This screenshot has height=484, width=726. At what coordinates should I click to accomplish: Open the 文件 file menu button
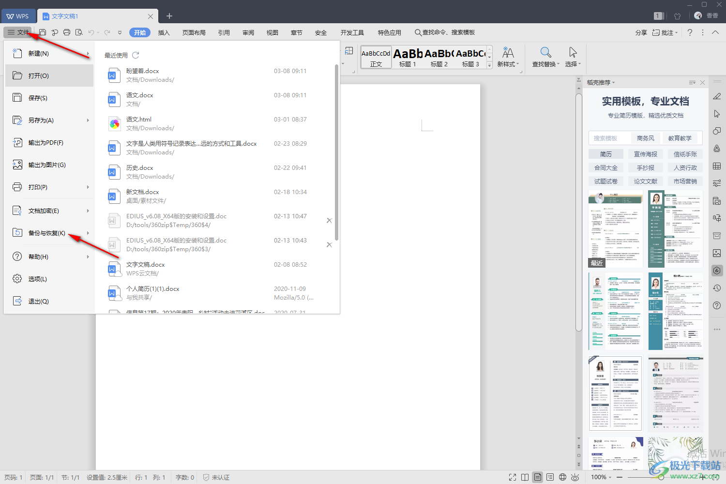tap(17, 32)
